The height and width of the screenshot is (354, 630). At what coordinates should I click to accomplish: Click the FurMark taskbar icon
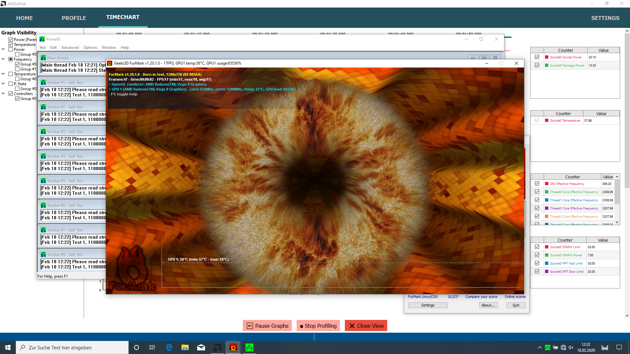[233, 347]
